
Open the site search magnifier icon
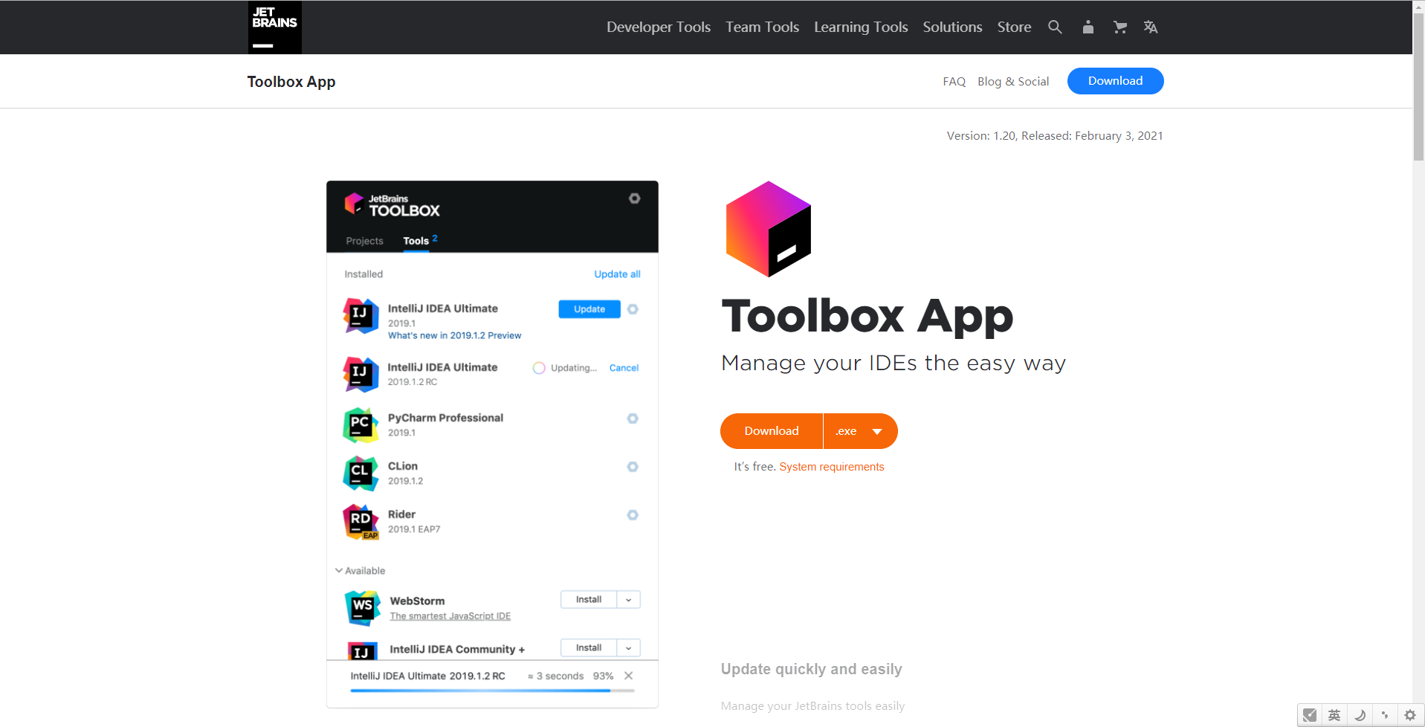tap(1055, 28)
